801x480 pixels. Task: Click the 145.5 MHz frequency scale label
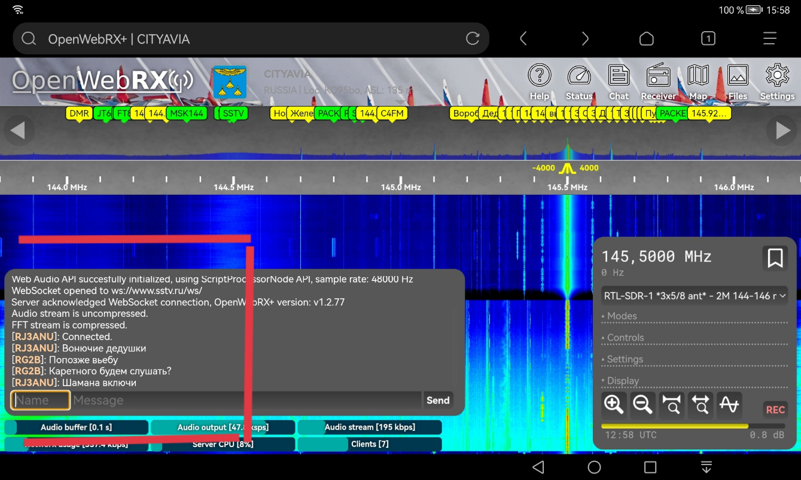click(x=567, y=187)
